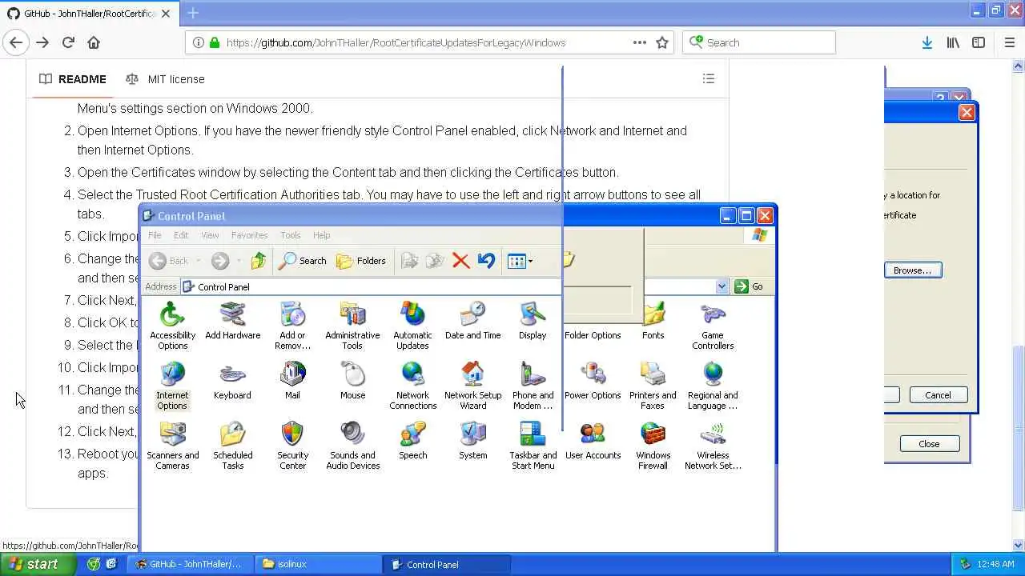Switch to the MIT license tab

pos(165,79)
